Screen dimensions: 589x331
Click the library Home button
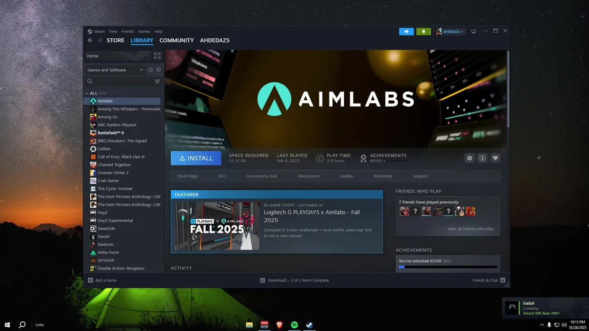[x=117, y=56]
